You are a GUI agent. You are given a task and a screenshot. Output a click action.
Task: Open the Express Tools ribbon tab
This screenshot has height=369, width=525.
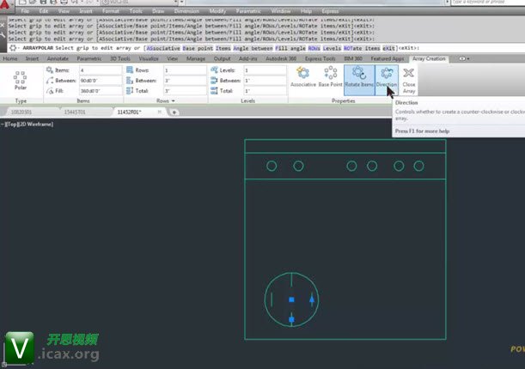(320, 58)
